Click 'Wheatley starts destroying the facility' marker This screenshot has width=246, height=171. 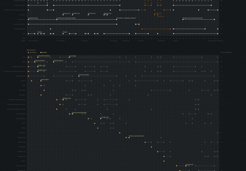(183, 19)
